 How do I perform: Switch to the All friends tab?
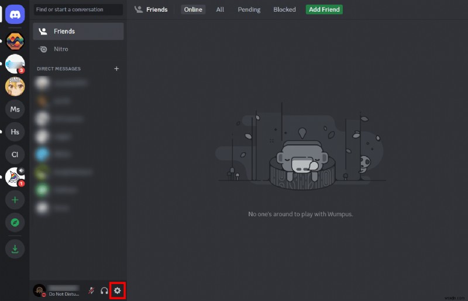(220, 9)
